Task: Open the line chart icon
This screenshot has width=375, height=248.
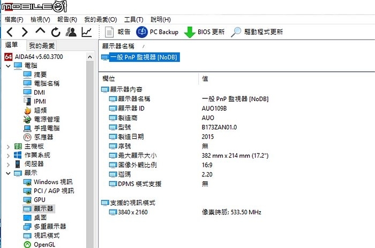Action: [x=86, y=32]
